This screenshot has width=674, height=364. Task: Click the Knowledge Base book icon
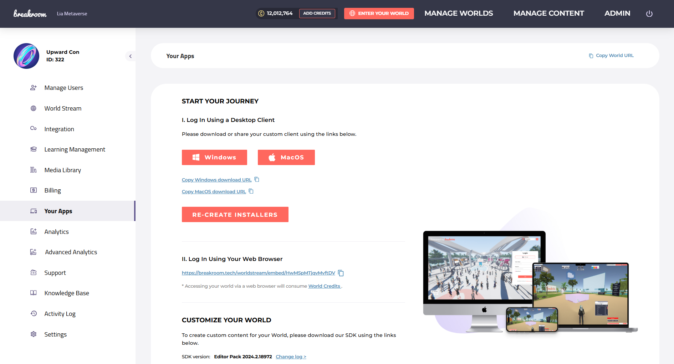(x=34, y=293)
